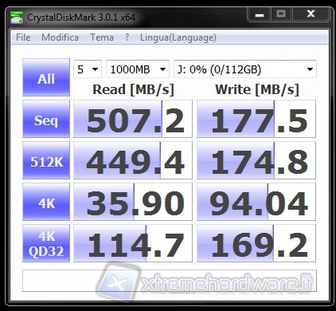Click the Seq write result 177.5
The width and height of the screenshot is (336, 311).
point(256,119)
